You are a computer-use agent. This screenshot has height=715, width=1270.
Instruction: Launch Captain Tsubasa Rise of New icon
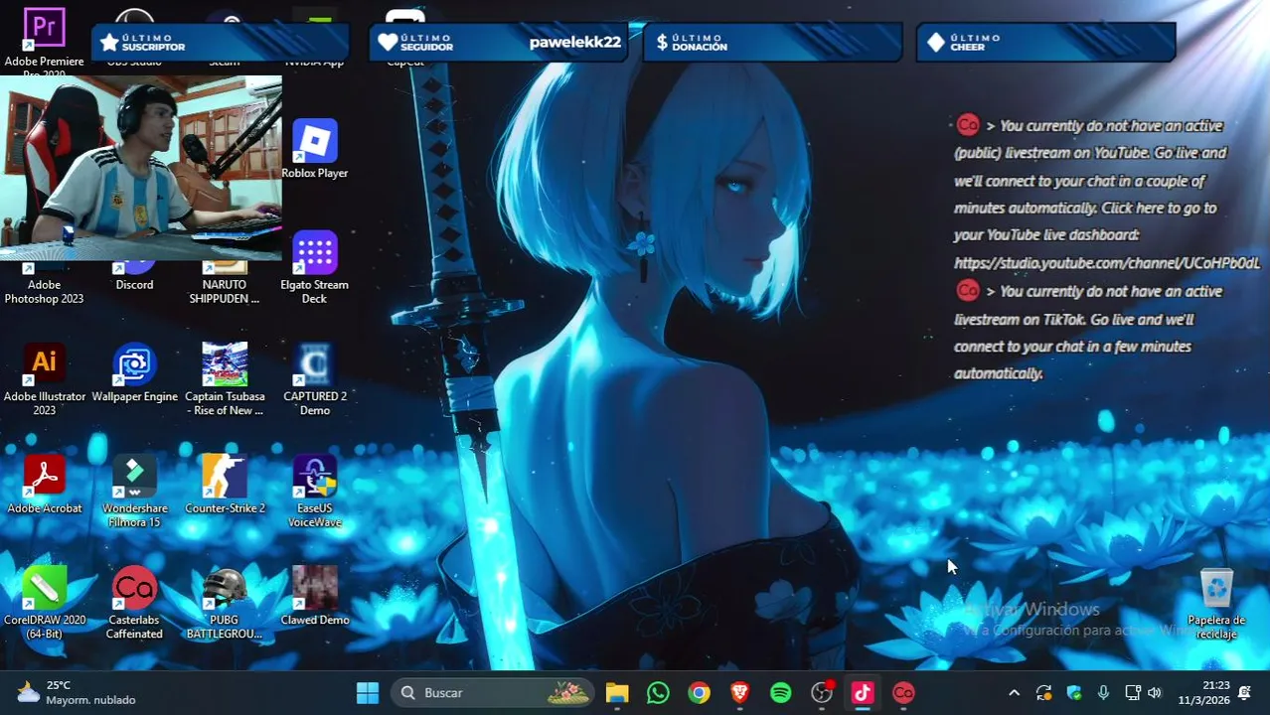click(225, 380)
